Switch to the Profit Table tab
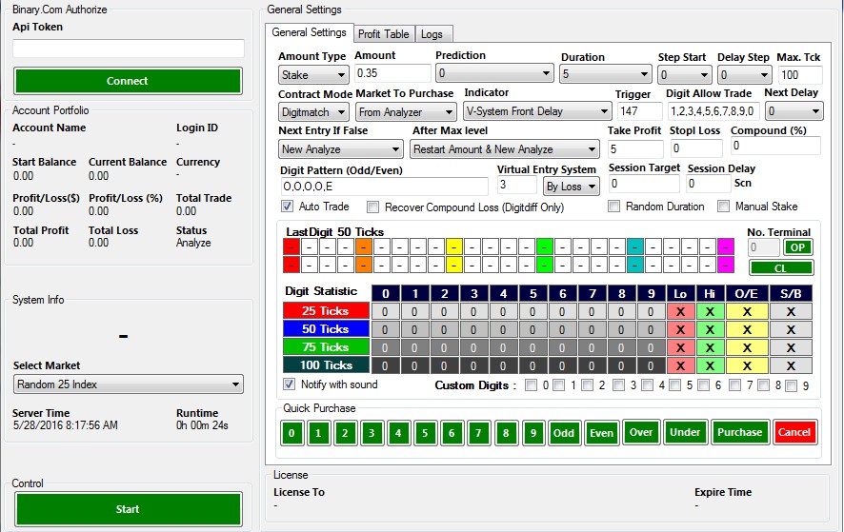The image size is (844, 532). click(384, 34)
